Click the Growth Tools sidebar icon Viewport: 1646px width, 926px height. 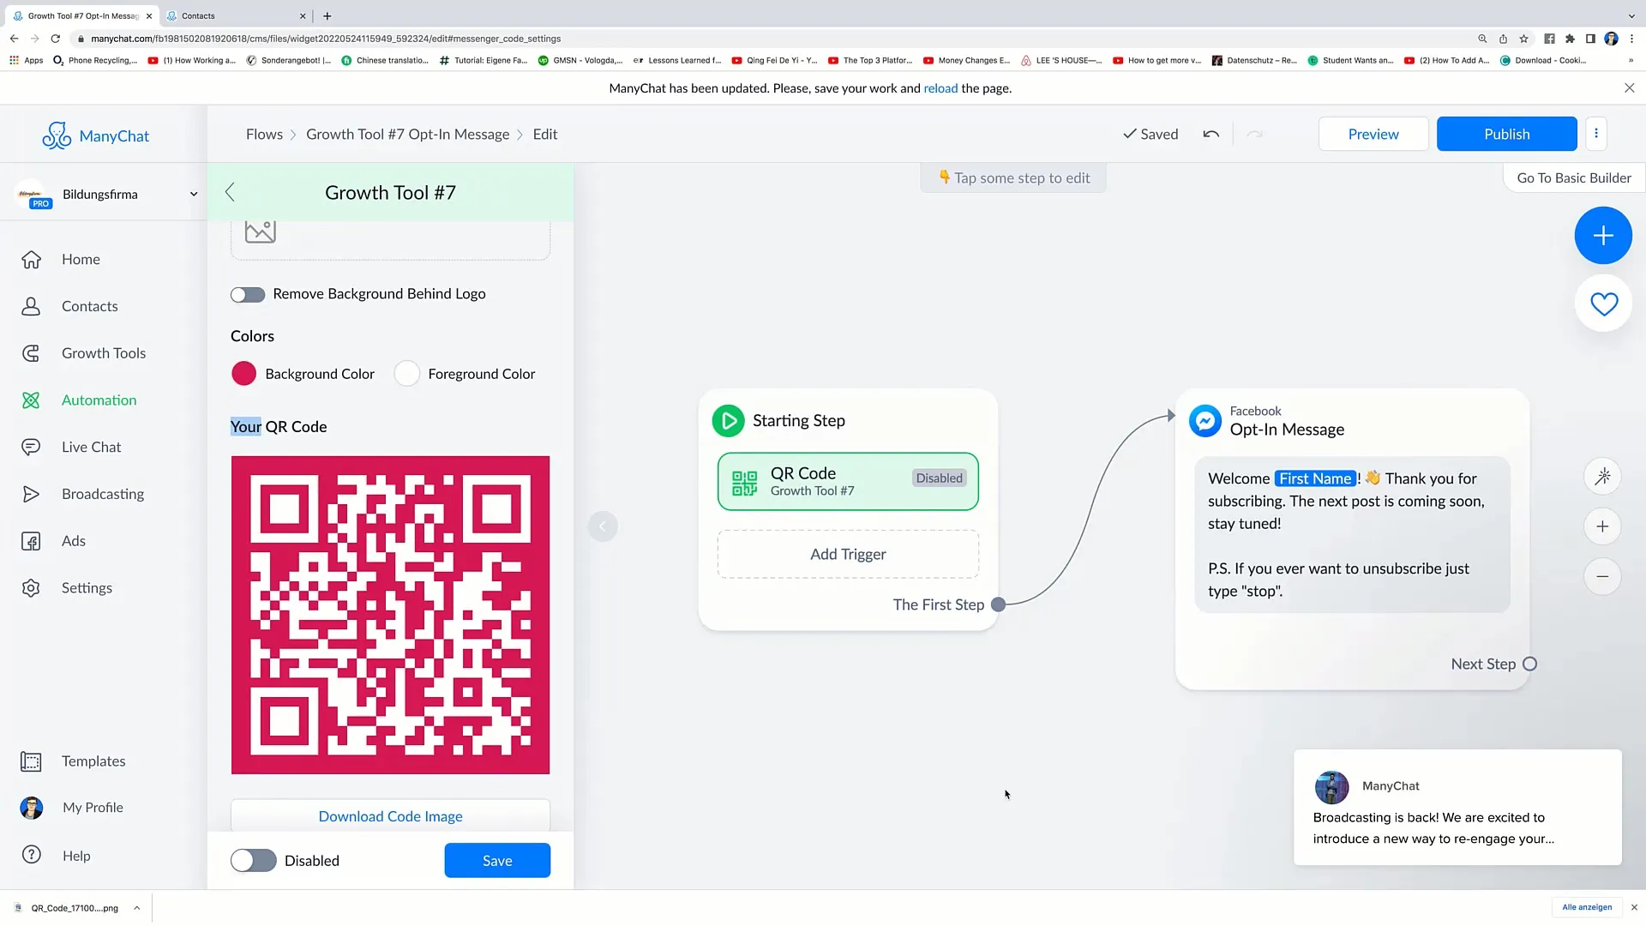click(x=31, y=352)
